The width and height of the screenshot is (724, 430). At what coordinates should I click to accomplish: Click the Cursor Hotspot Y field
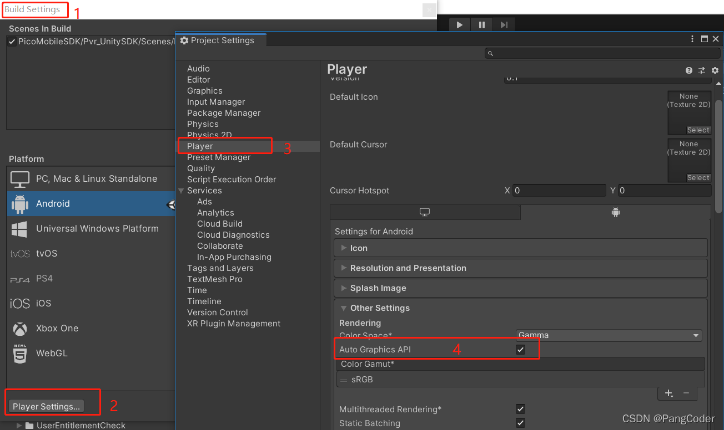[665, 191]
